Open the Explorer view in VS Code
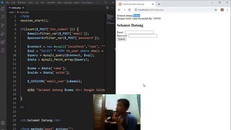 pos(3,9)
